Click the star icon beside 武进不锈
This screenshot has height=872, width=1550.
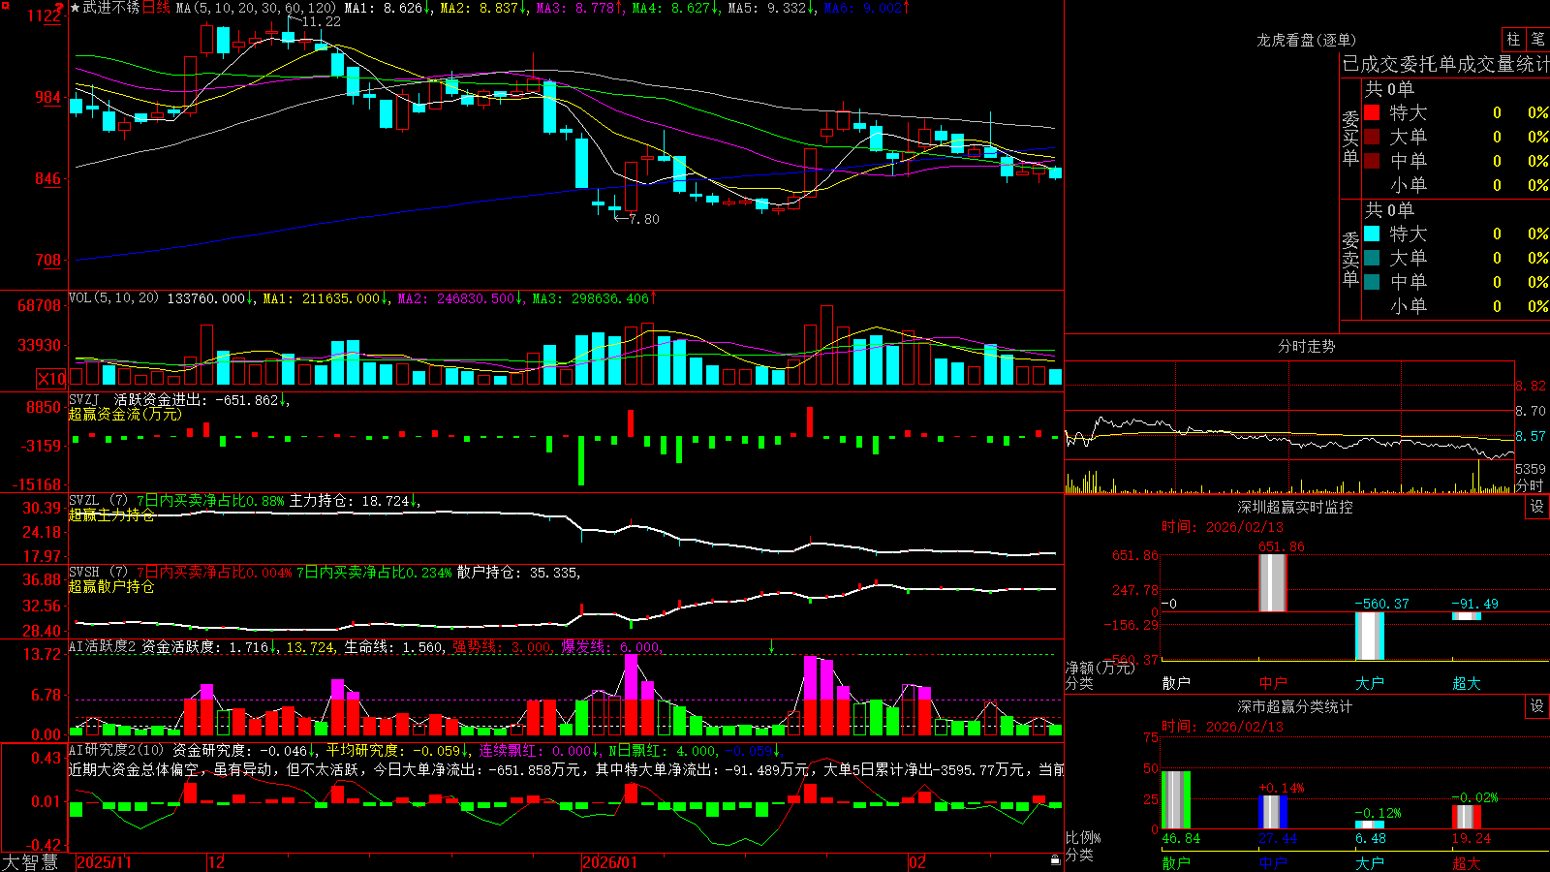point(76,8)
